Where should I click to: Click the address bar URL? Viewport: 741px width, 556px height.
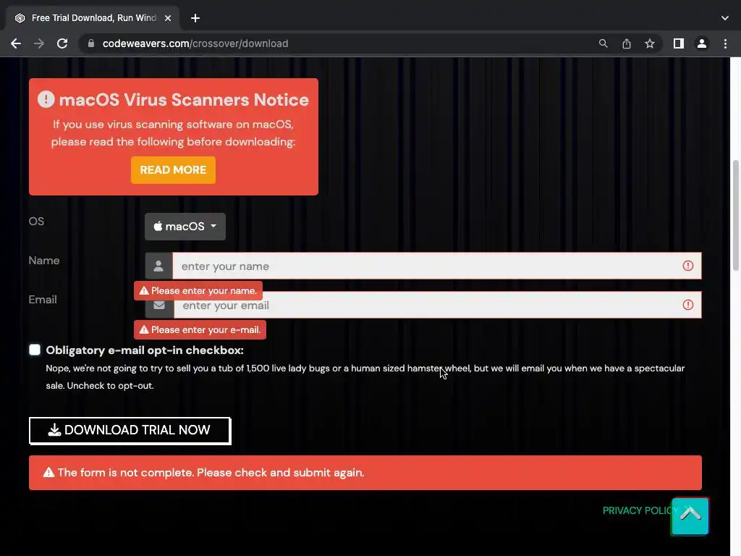pyautogui.click(x=195, y=43)
